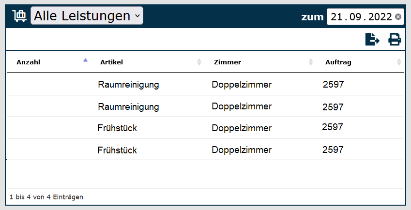411x210 pixels.
Task: Clear the date with the x icon
Action: pyautogui.click(x=398, y=17)
